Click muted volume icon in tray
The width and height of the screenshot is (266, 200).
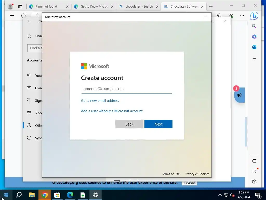[232, 195]
